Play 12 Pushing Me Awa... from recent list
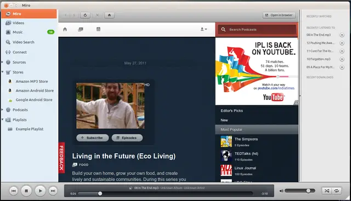351x201 pixels. (x=342, y=43)
